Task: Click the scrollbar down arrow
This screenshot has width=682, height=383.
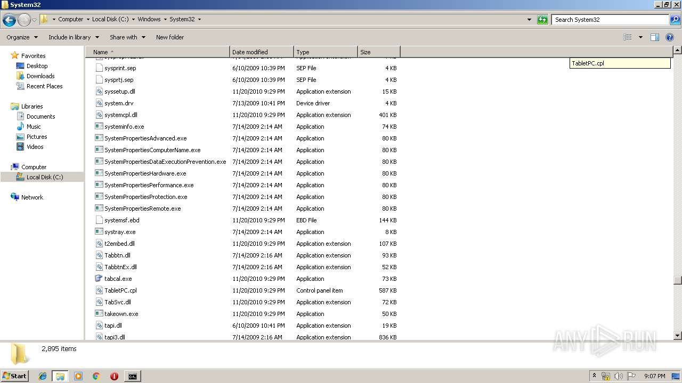Action: pyautogui.click(x=677, y=336)
